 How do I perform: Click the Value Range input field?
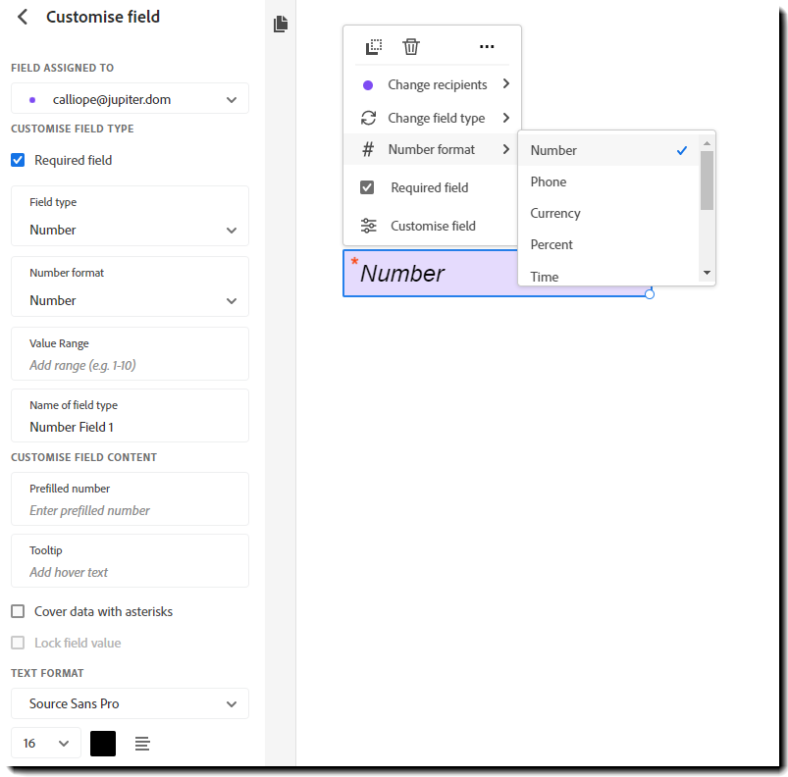coord(130,365)
